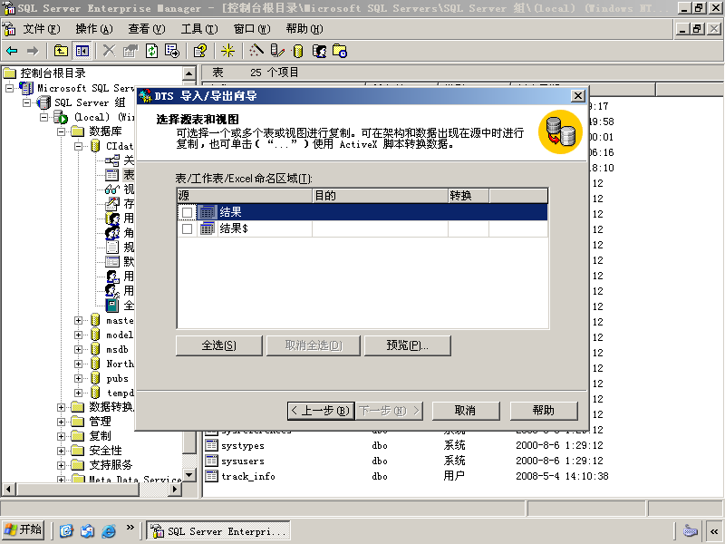Expand hidden quick launch items chevron
The width and height of the screenshot is (725, 544).
pyautogui.click(x=130, y=528)
